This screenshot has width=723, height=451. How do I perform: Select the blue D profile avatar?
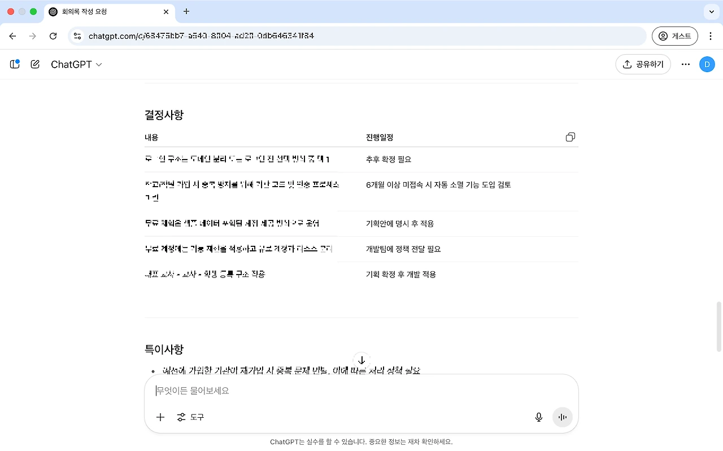pyautogui.click(x=707, y=64)
